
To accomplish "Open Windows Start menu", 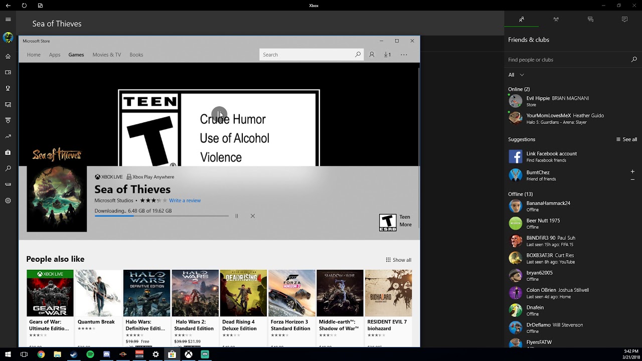I will pyautogui.click(x=8, y=354).
